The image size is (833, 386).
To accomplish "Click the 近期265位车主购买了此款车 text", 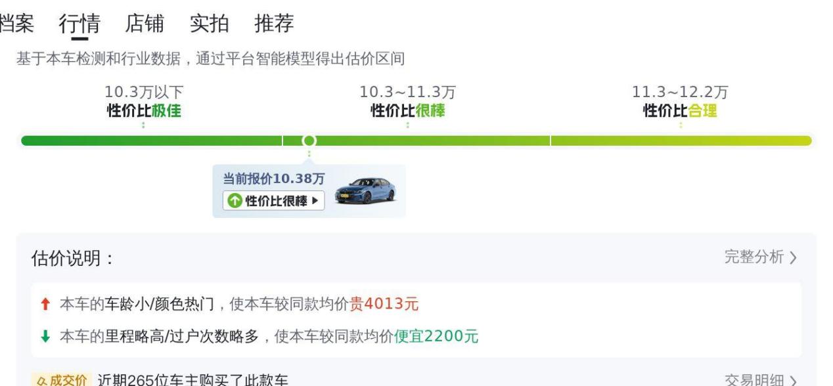I will pos(192,380).
